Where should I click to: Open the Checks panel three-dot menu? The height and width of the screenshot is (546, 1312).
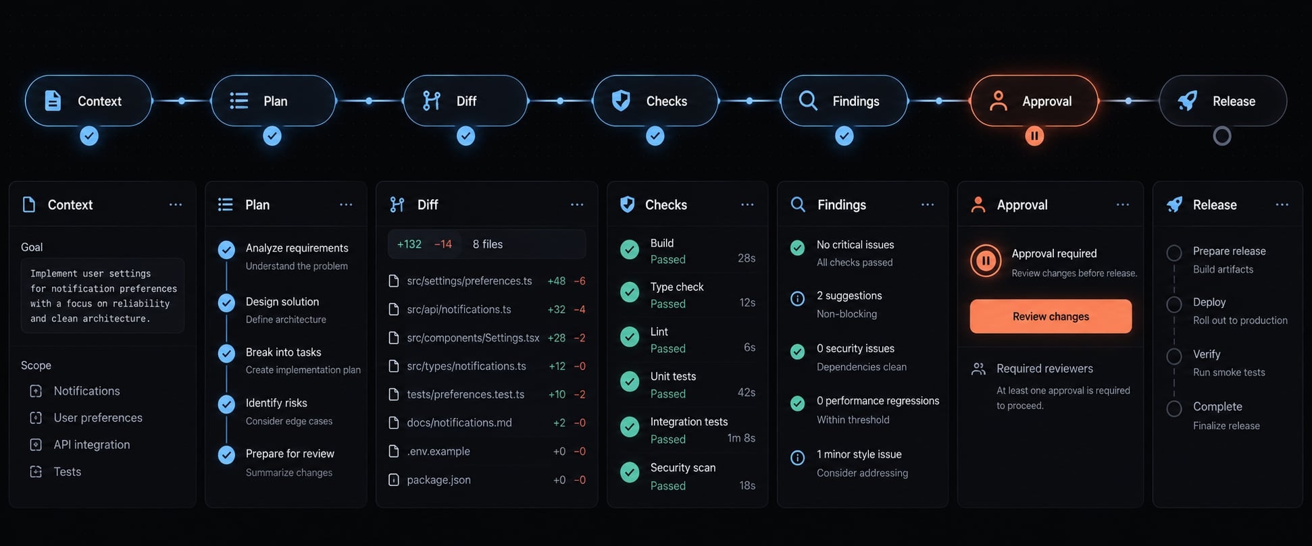747,204
